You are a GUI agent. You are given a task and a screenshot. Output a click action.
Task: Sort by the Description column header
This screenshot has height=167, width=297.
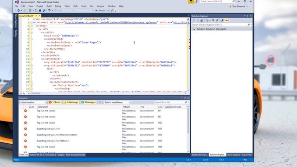[43, 107]
